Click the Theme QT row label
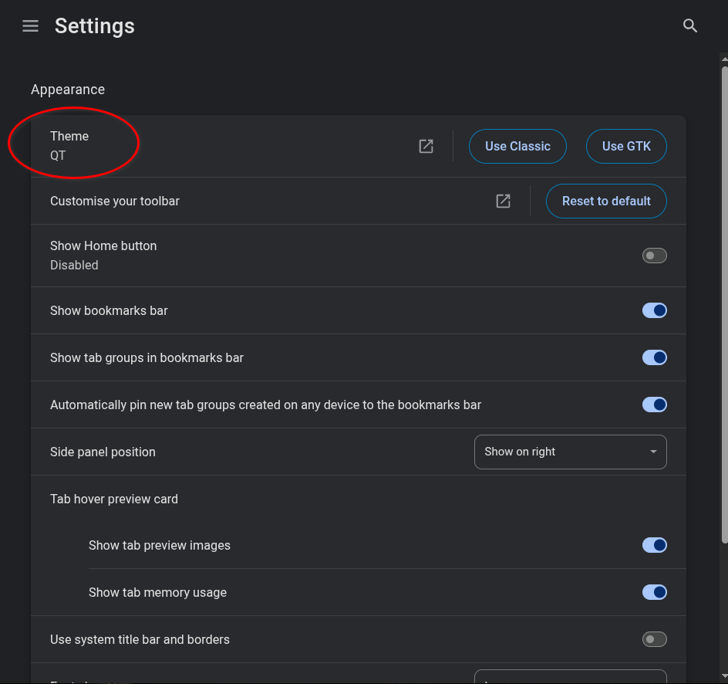728x684 pixels. point(69,145)
